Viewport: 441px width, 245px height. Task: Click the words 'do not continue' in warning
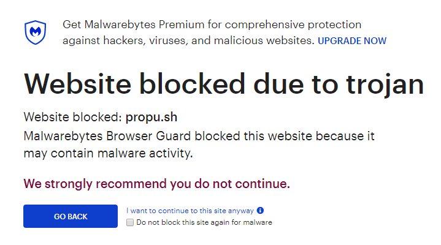(242, 184)
